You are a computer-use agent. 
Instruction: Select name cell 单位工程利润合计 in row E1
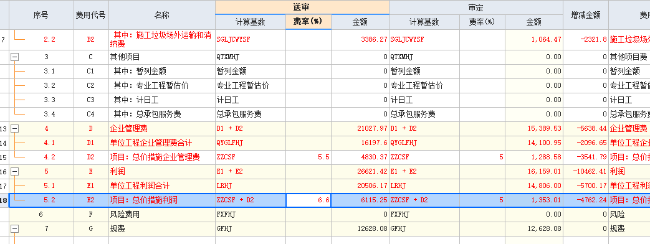[x=162, y=186]
